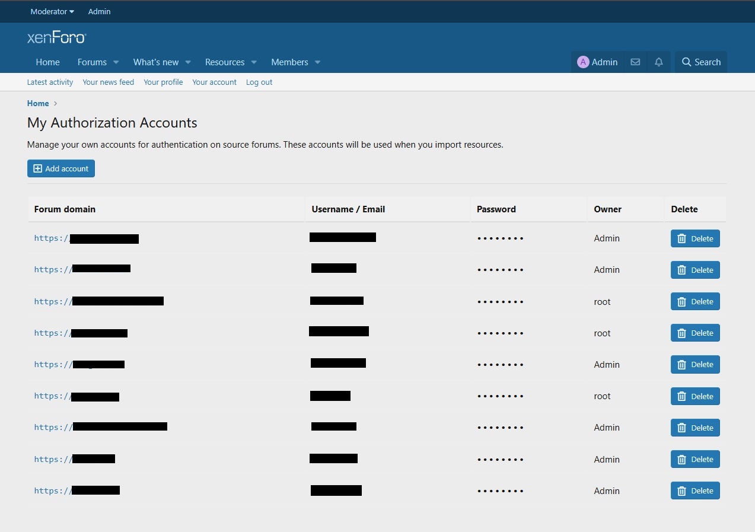Open the Forums navigation tab
The width and height of the screenshot is (755, 532).
tap(92, 62)
